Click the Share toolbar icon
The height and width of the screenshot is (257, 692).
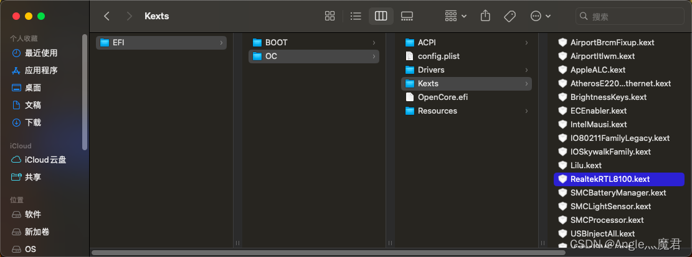pos(485,16)
